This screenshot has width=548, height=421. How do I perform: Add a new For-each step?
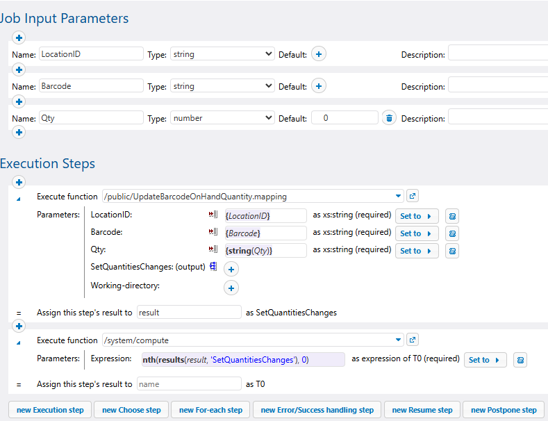click(x=210, y=410)
